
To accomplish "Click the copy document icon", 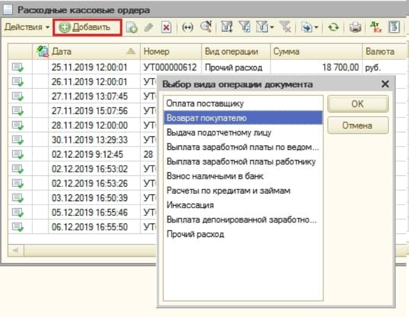I will pos(131,28).
